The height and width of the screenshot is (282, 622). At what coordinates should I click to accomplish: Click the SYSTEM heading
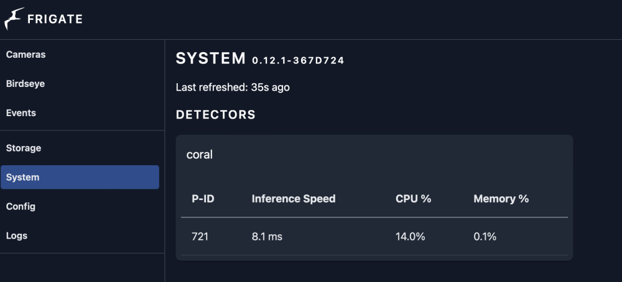[211, 58]
